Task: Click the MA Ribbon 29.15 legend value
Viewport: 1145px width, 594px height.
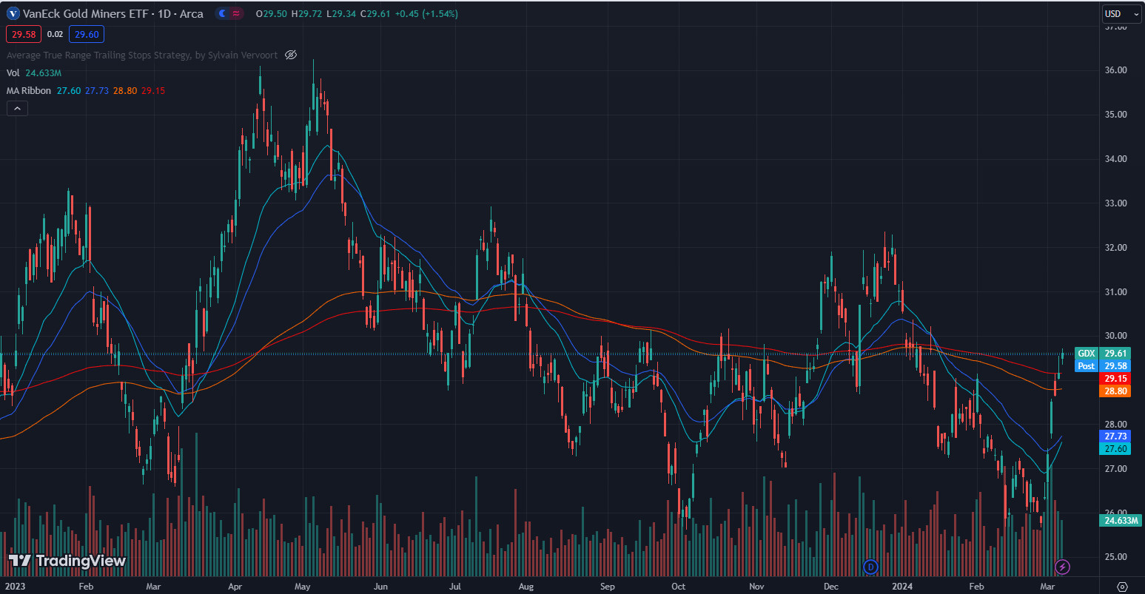Action: point(153,90)
